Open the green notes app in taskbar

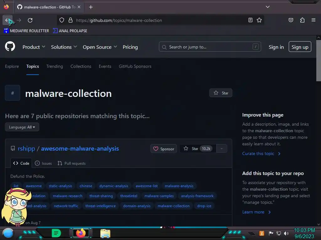(56, 233)
